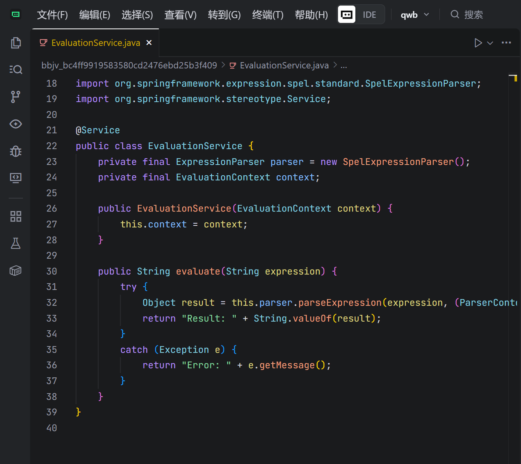Viewport: 521px width, 464px height.
Task: Run the file with the play button
Action: tap(478, 43)
